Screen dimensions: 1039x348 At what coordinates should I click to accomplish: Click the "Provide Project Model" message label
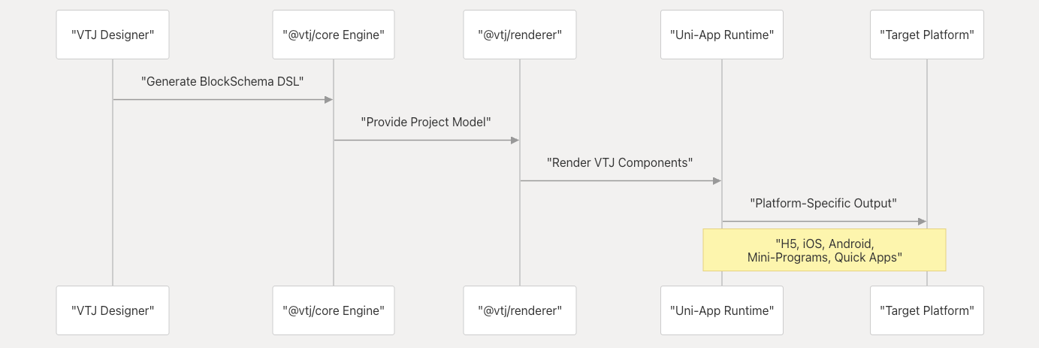tap(427, 122)
